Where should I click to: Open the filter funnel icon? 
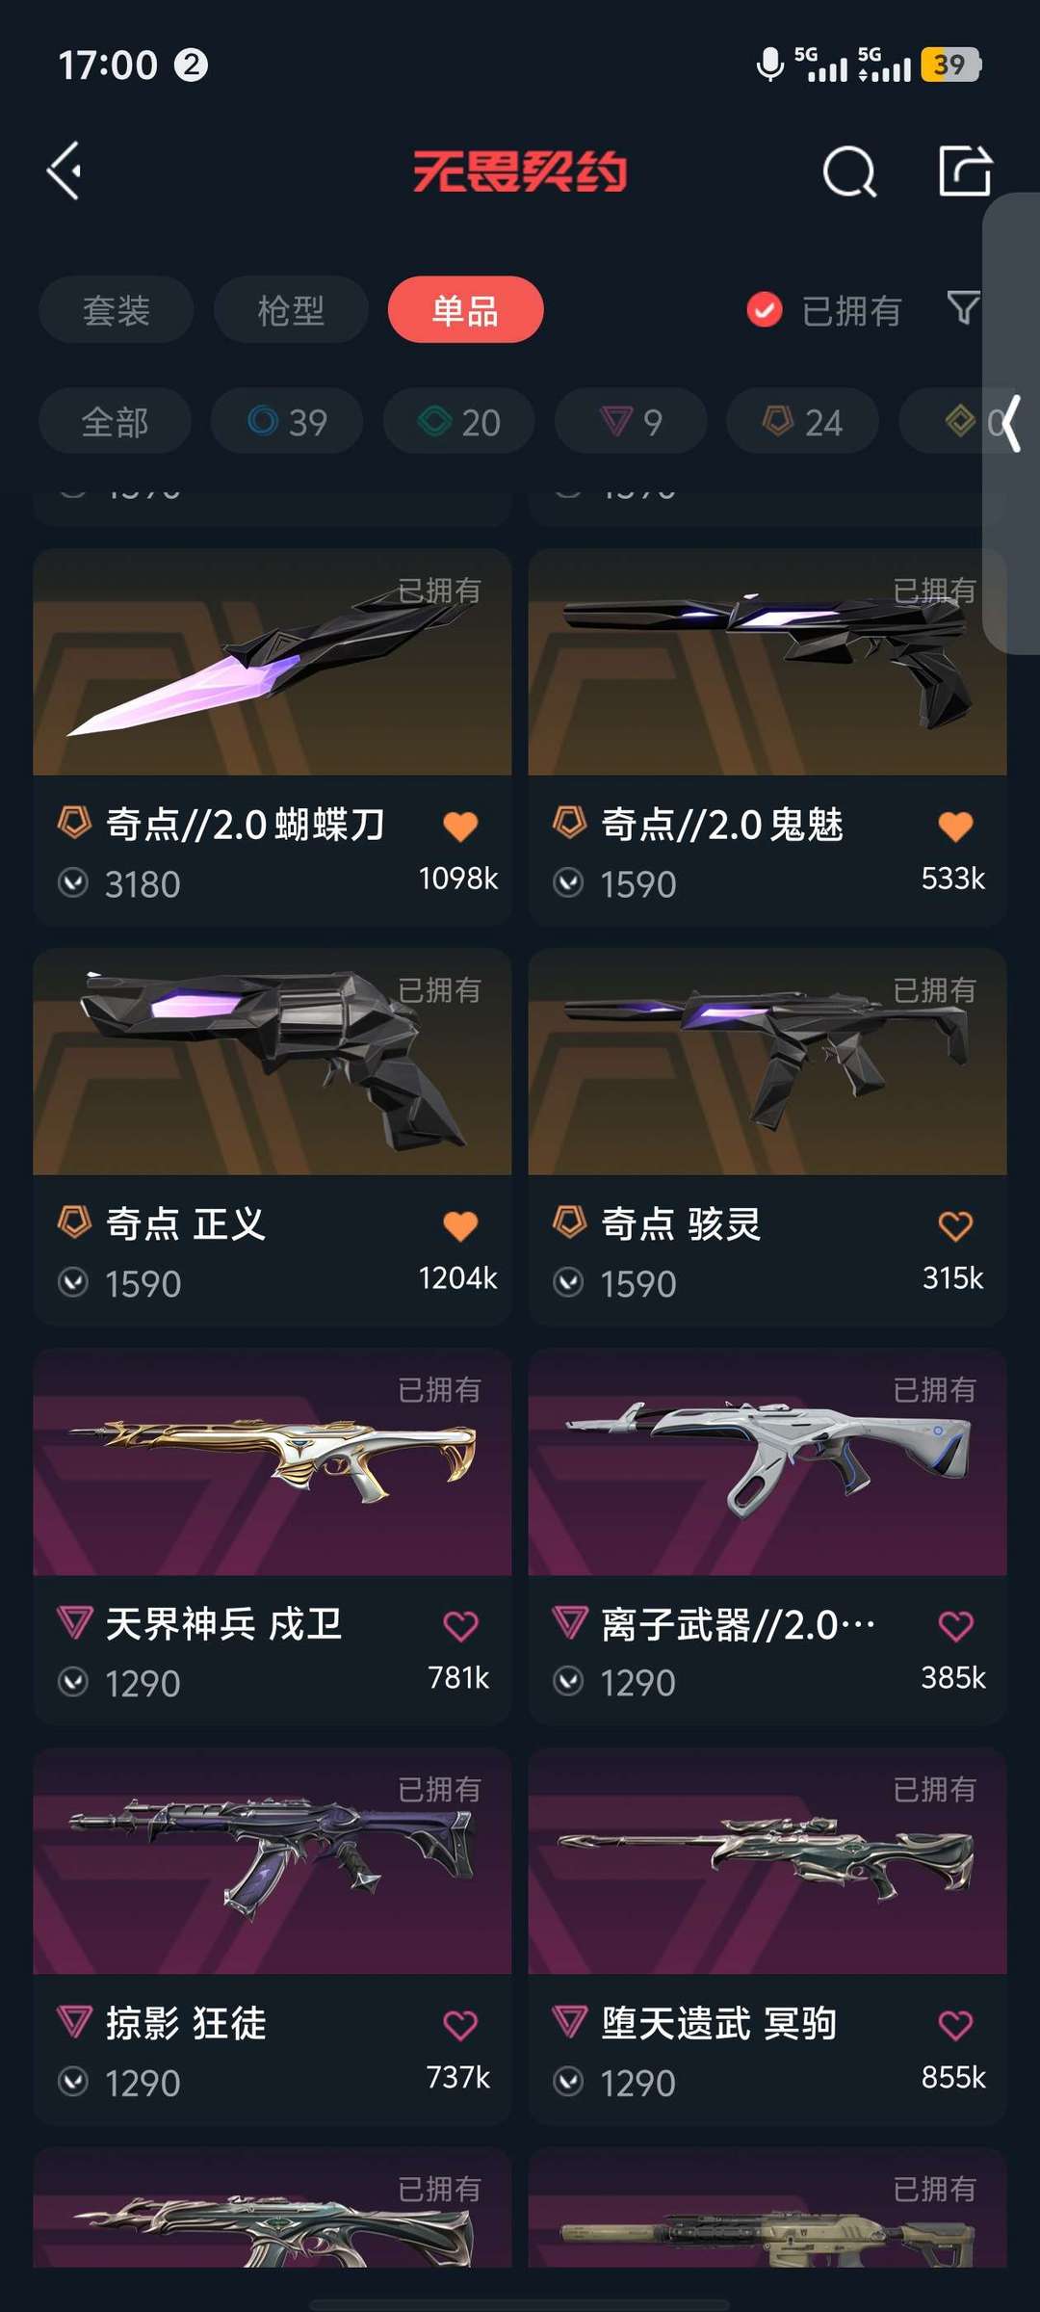(x=963, y=308)
